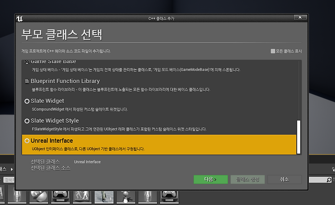Select the Slate Widget parent class
The image size is (335, 205).
click(159, 105)
